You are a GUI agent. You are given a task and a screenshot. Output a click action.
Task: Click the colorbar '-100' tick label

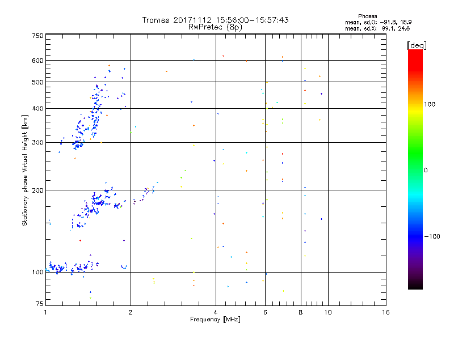[432, 236]
